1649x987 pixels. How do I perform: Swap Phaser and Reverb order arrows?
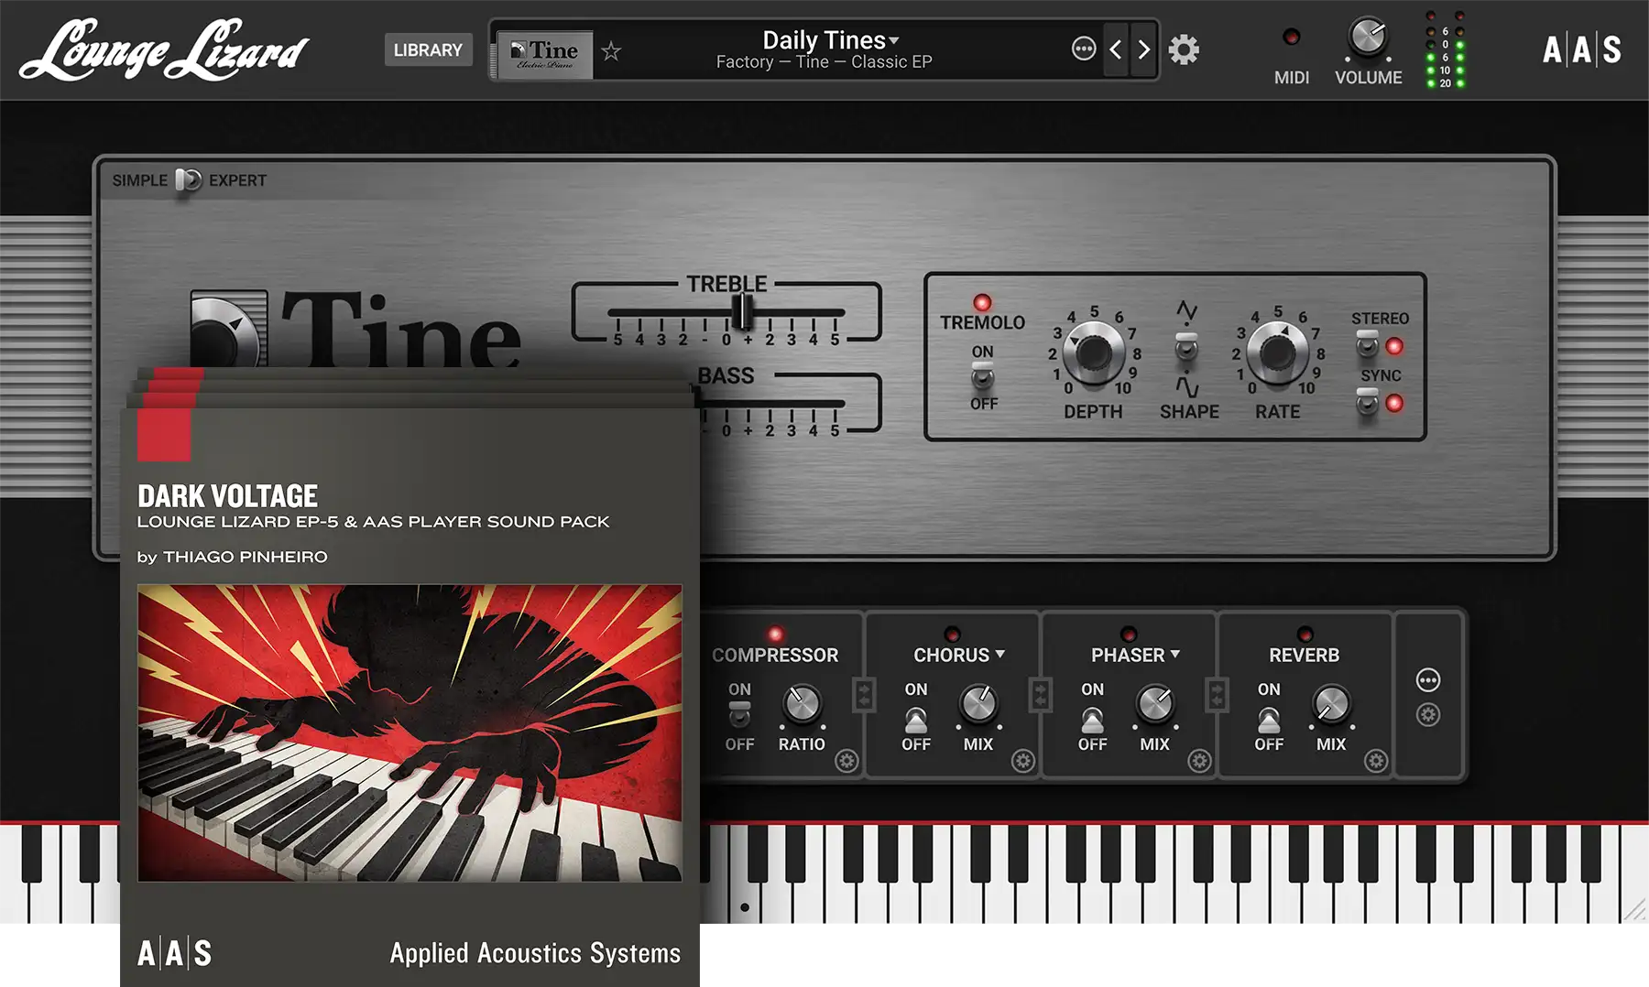coord(1217,695)
